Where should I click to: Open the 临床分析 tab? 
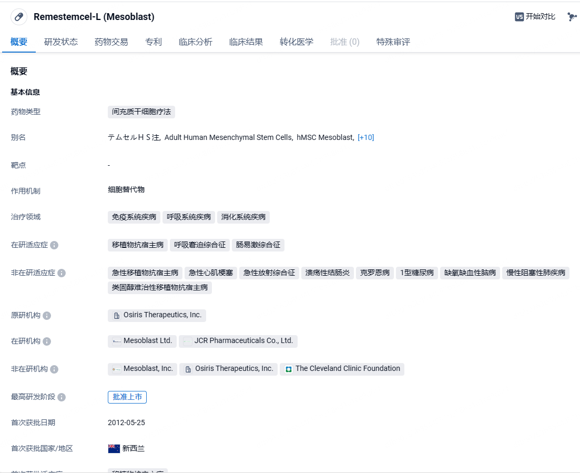click(196, 42)
